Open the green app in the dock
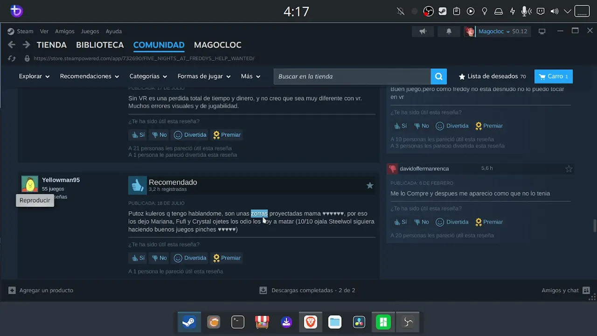Screen dimensions: 597x336 click(x=383, y=322)
